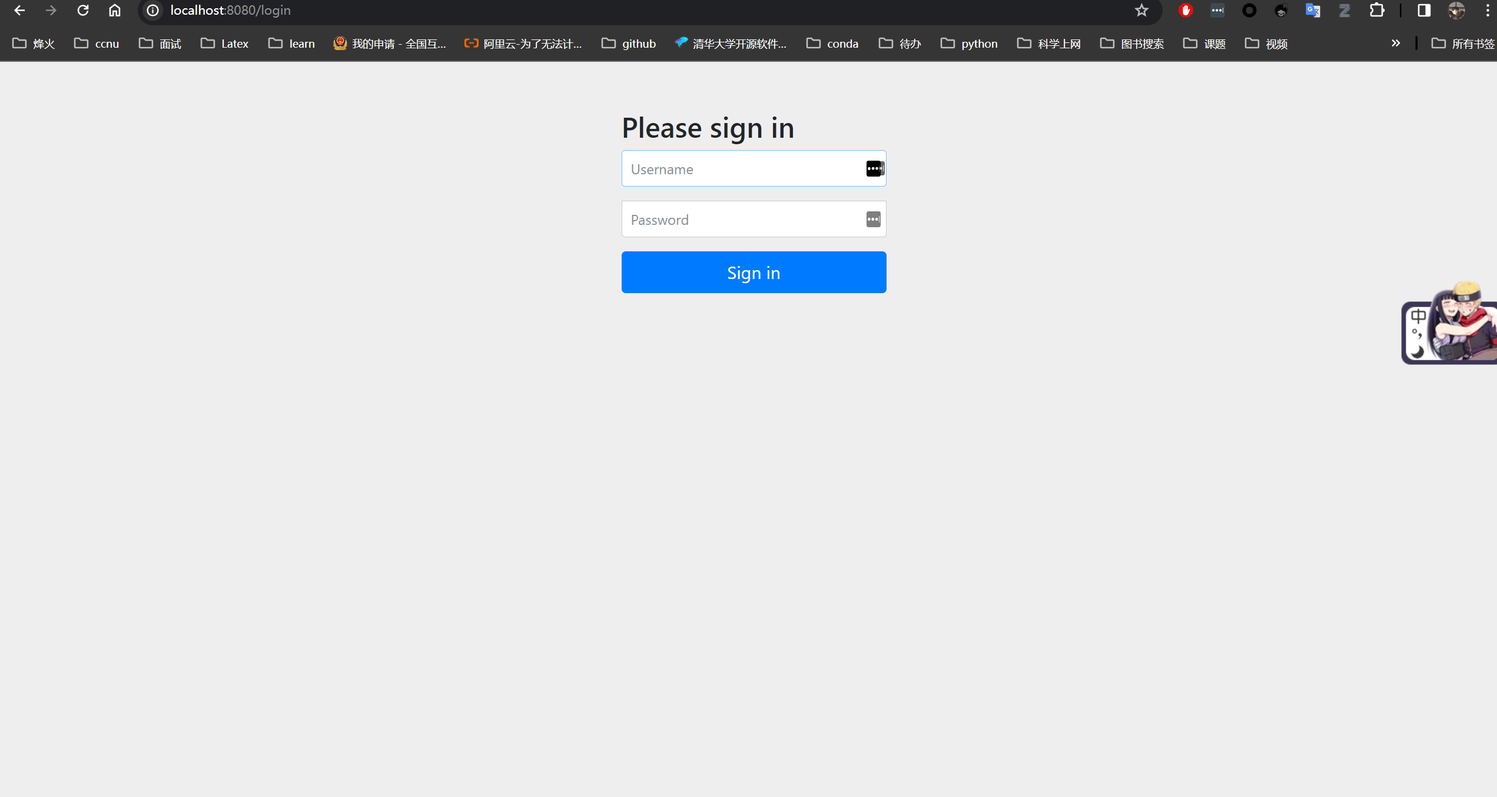
Task: Open the github bookmarks folder
Action: tap(629, 44)
